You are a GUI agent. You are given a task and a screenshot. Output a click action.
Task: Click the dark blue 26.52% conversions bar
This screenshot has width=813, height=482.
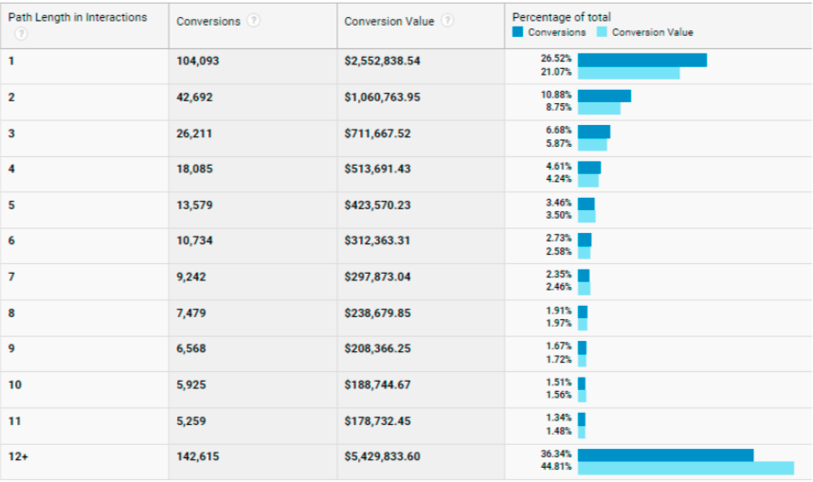[641, 60]
